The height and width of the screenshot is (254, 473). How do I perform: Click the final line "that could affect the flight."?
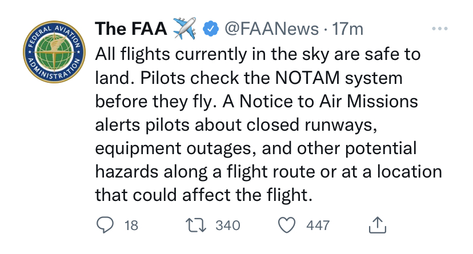click(x=204, y=195)
